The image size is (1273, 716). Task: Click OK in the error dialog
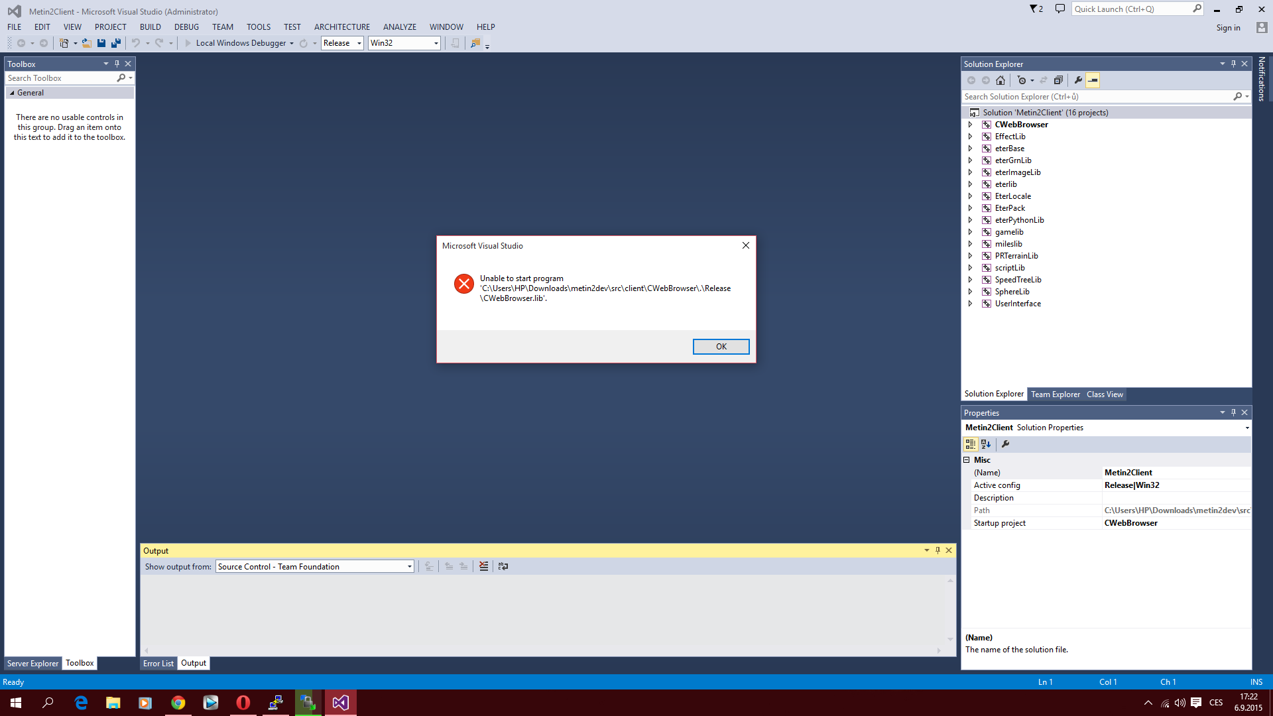point(721,347)
